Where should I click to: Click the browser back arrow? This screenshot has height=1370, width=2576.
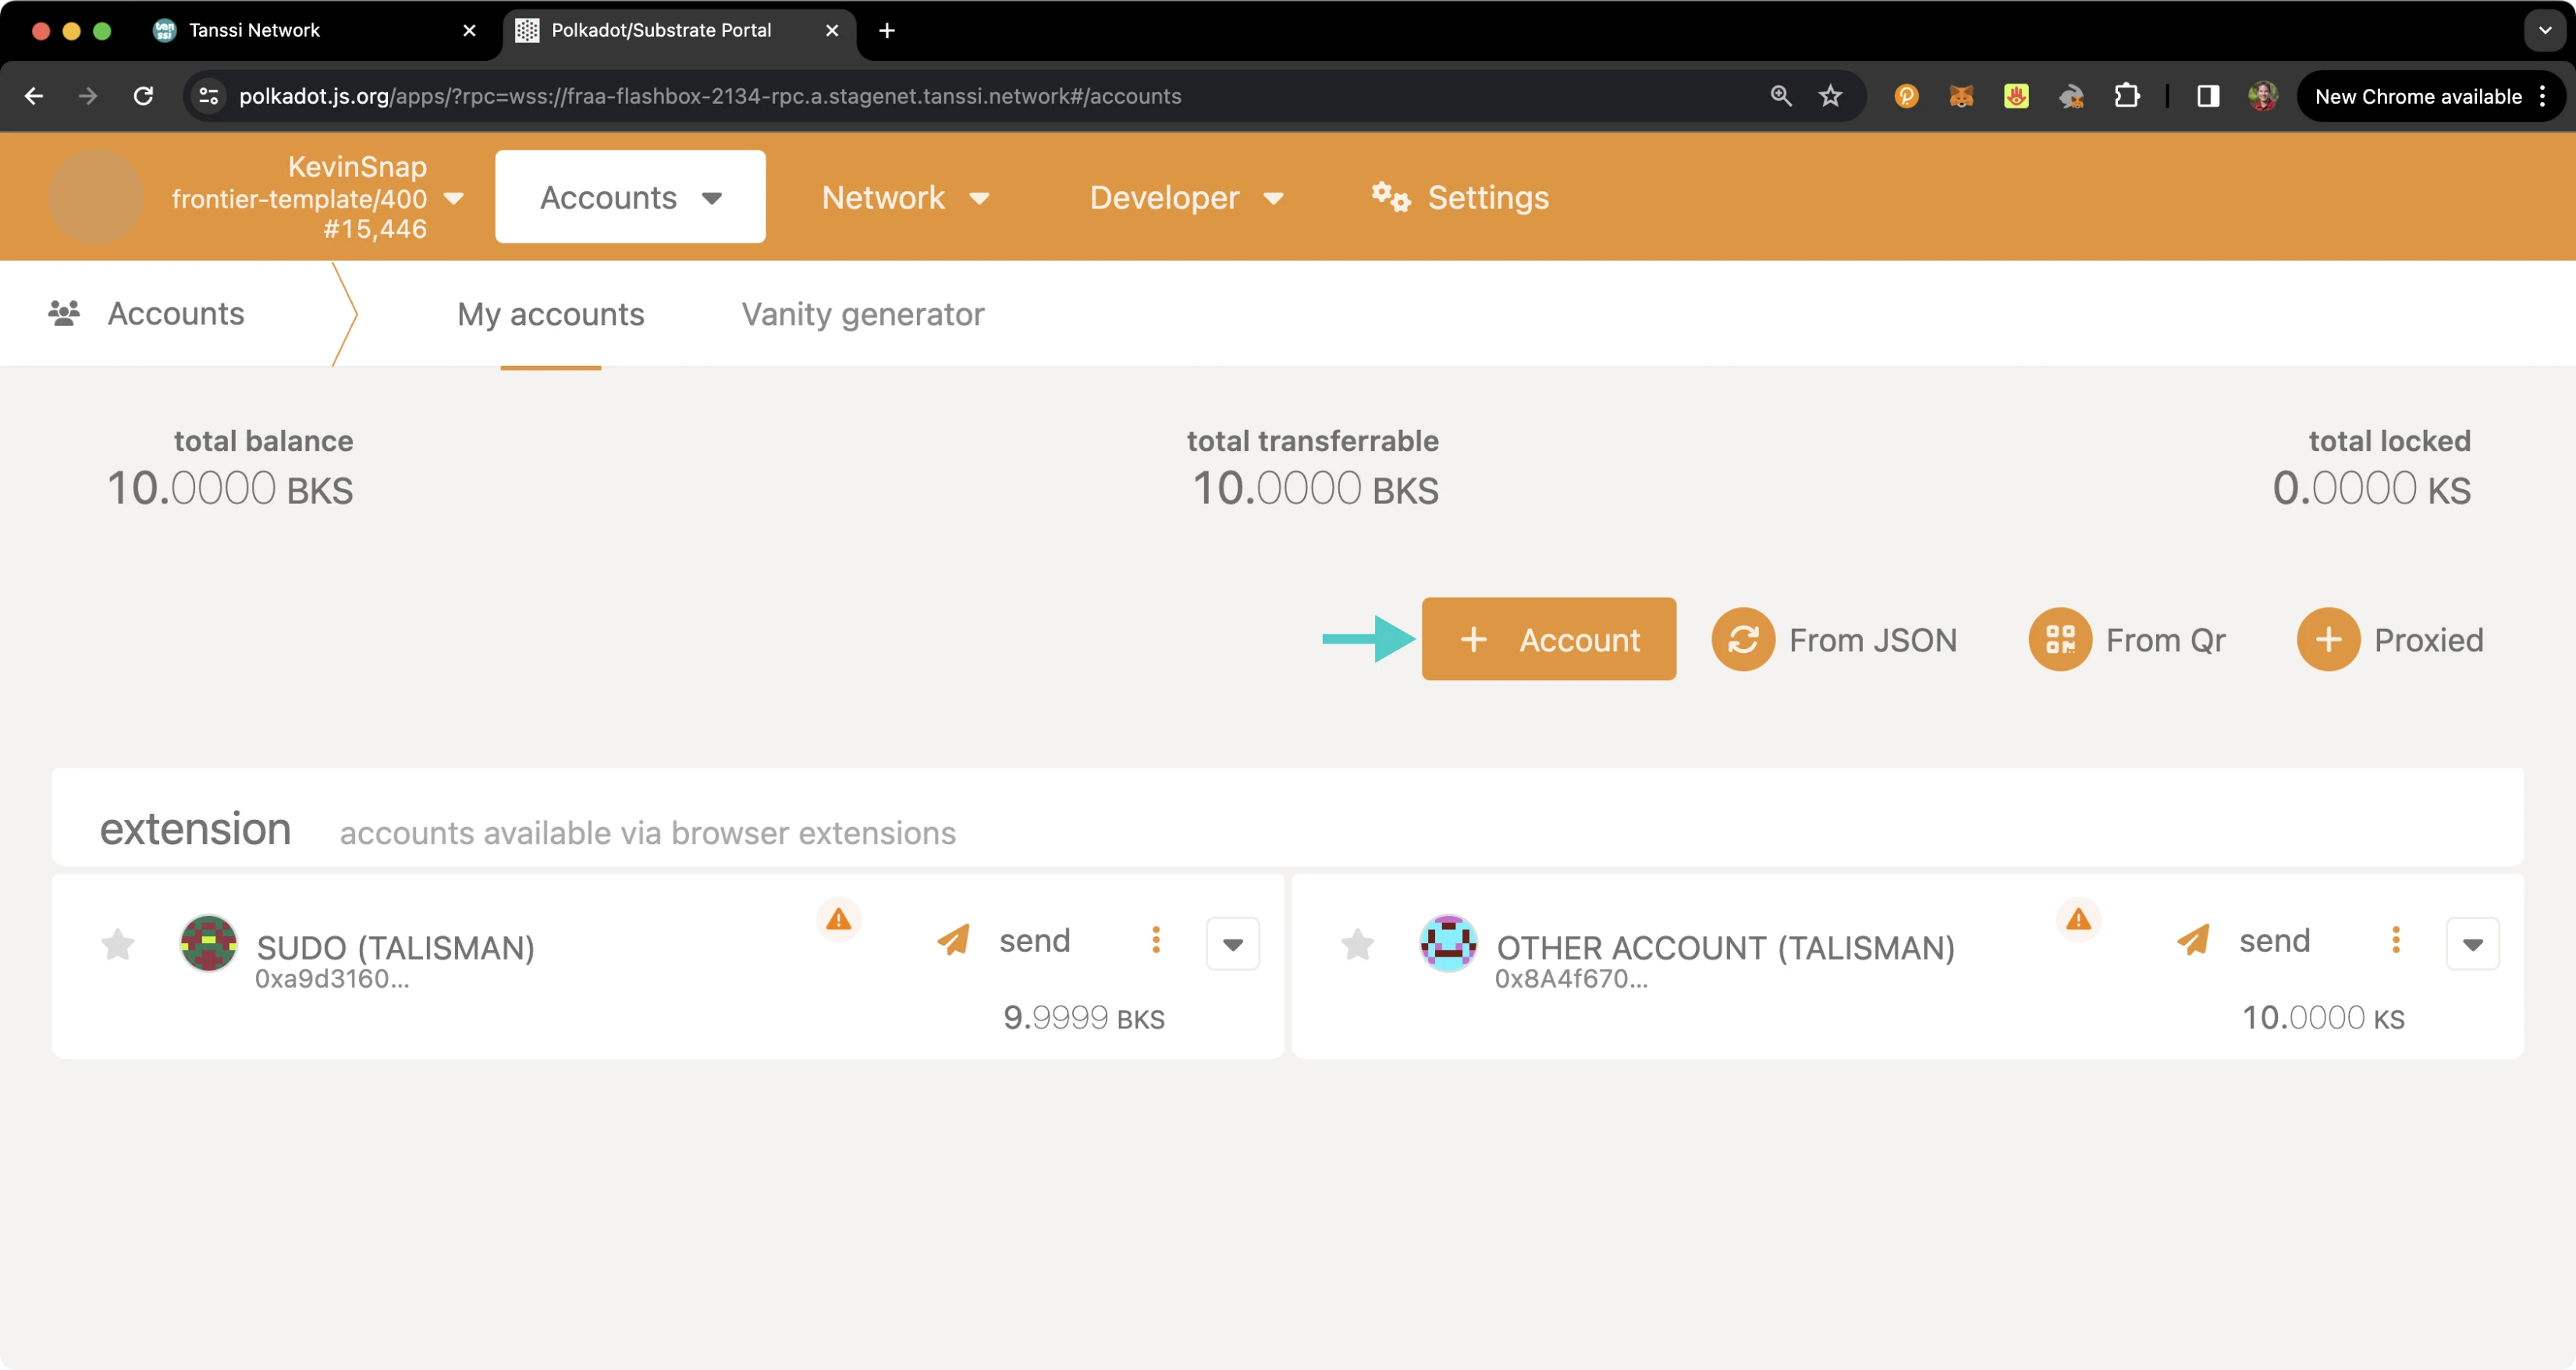click(34, 96)
